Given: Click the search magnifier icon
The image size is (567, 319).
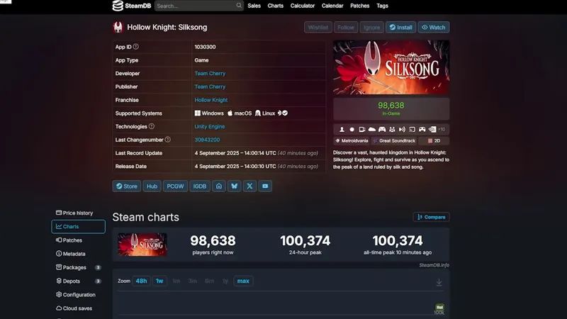Looking at the screenshot, I should (x=239, y=6).
